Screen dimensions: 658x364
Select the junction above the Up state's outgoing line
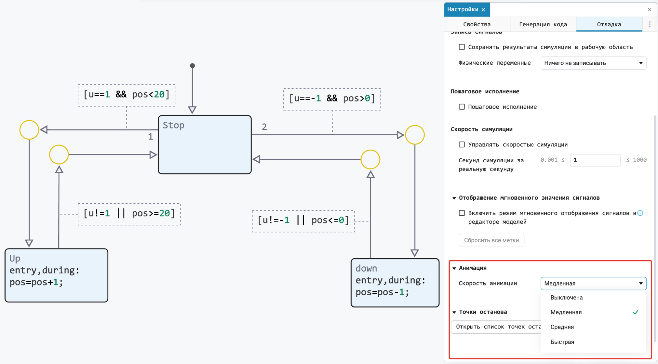(x=59, y=154)
